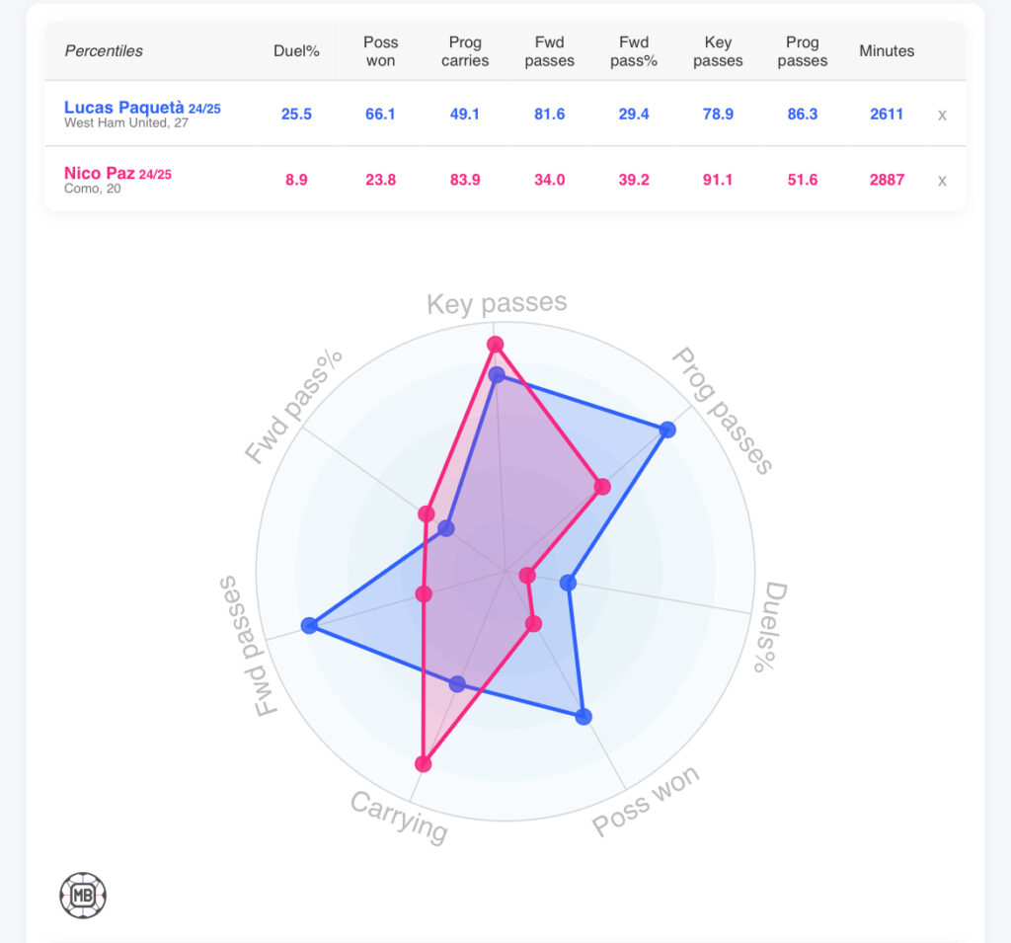This screenshot has width=1011, height=943.
Task: Click blue Fwd passes radar point
Action: [x=309, y=625]
